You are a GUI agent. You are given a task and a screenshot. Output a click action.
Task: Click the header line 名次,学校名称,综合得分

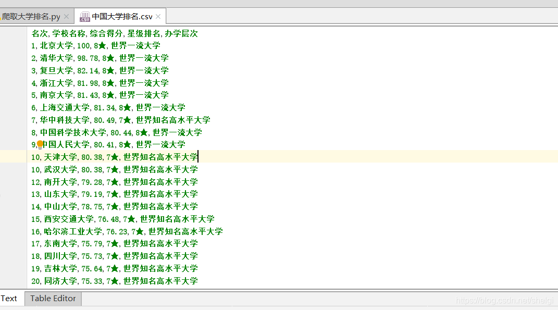pos(115,33)
